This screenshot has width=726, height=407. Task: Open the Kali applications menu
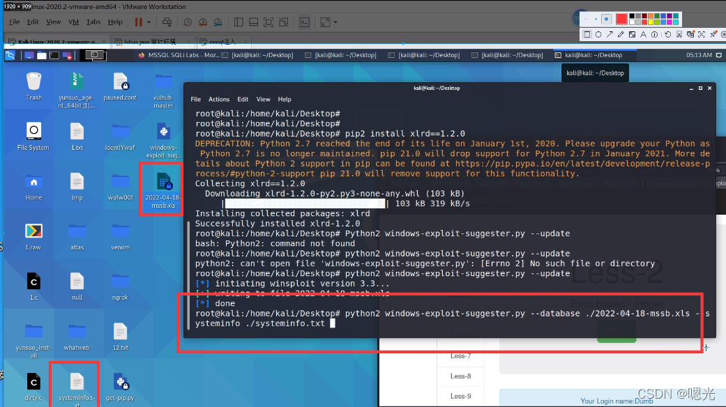pos(10,55)
